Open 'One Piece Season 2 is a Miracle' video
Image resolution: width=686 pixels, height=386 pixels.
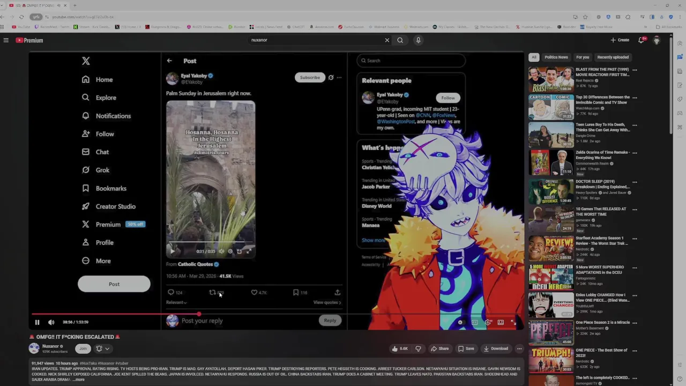click(603, 323)
